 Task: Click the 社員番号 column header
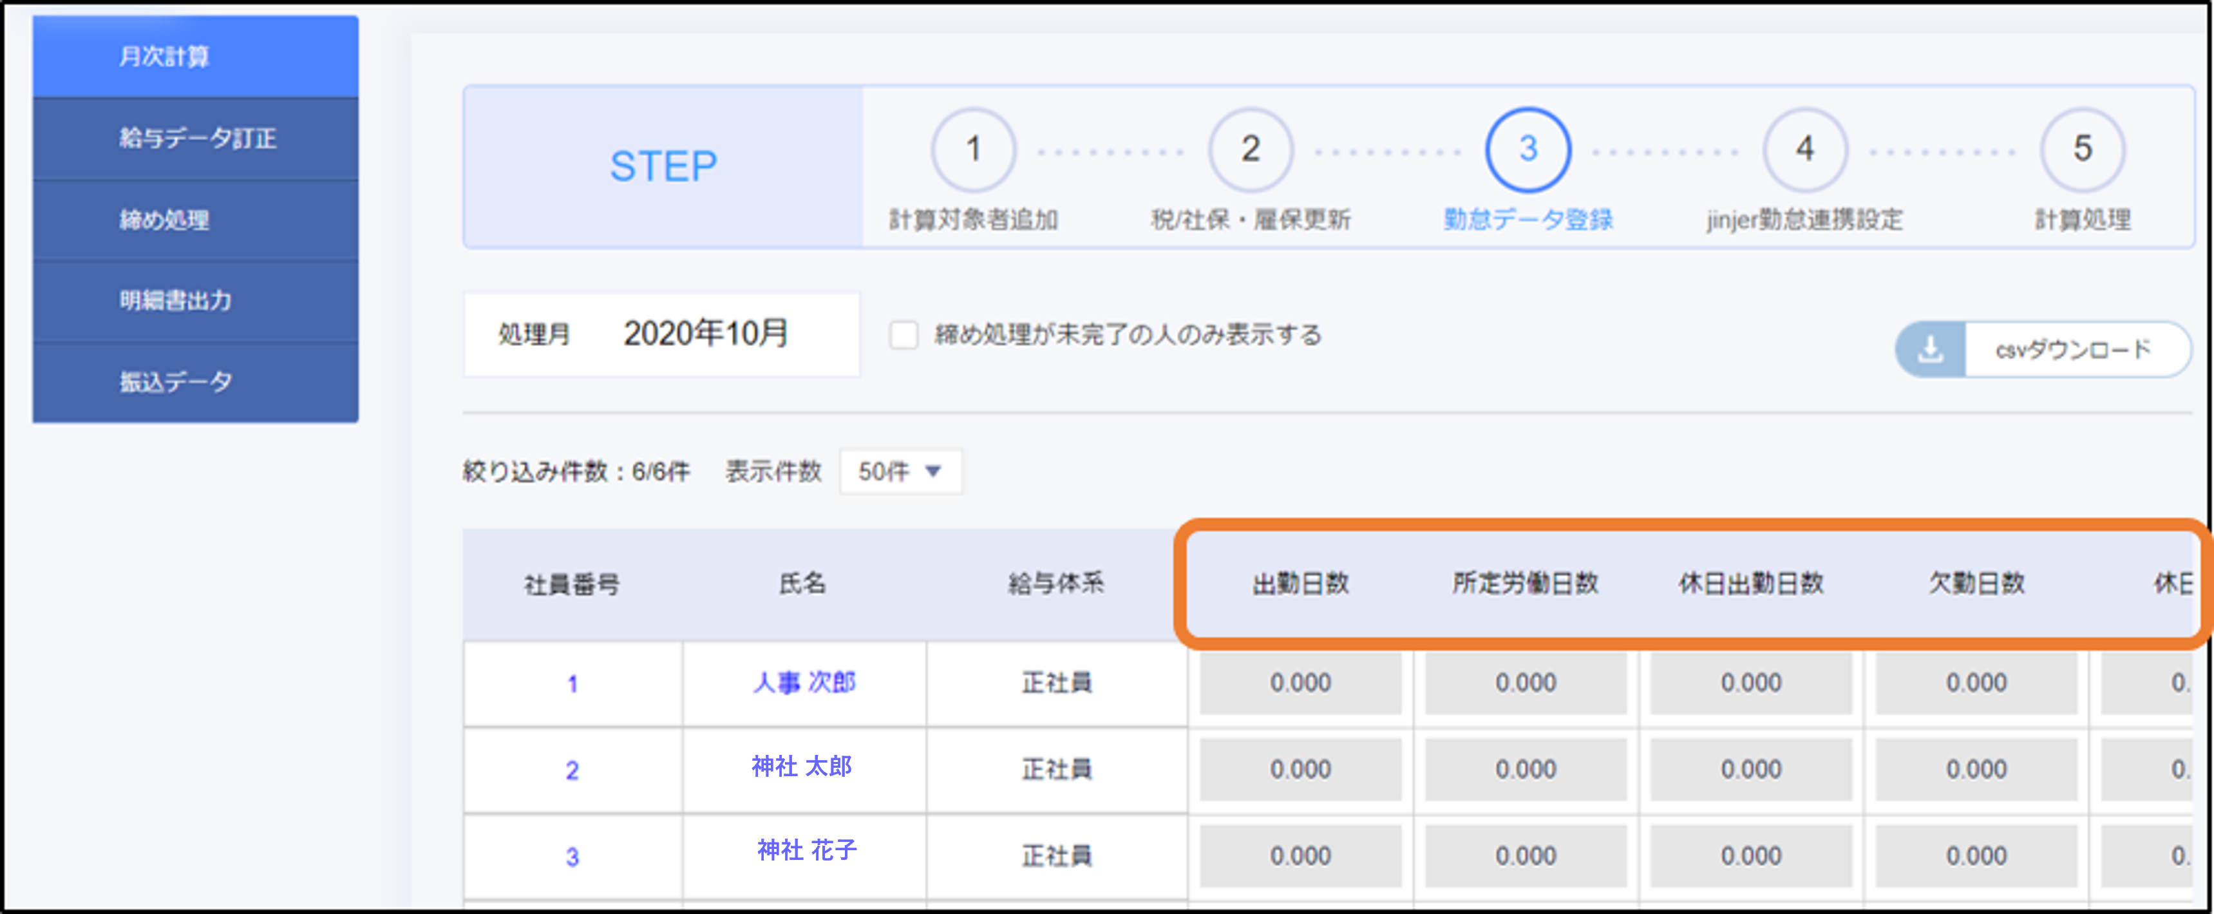point(572,585)
